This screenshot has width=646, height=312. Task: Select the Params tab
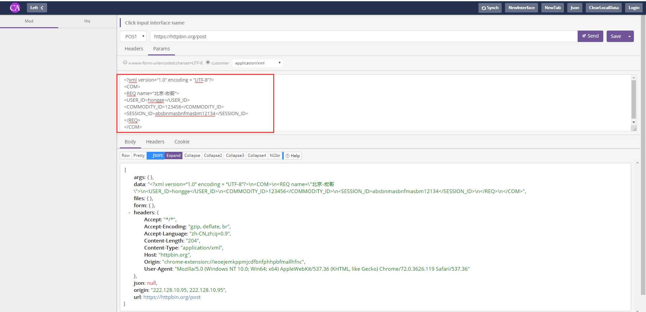[x=161, y=49]
